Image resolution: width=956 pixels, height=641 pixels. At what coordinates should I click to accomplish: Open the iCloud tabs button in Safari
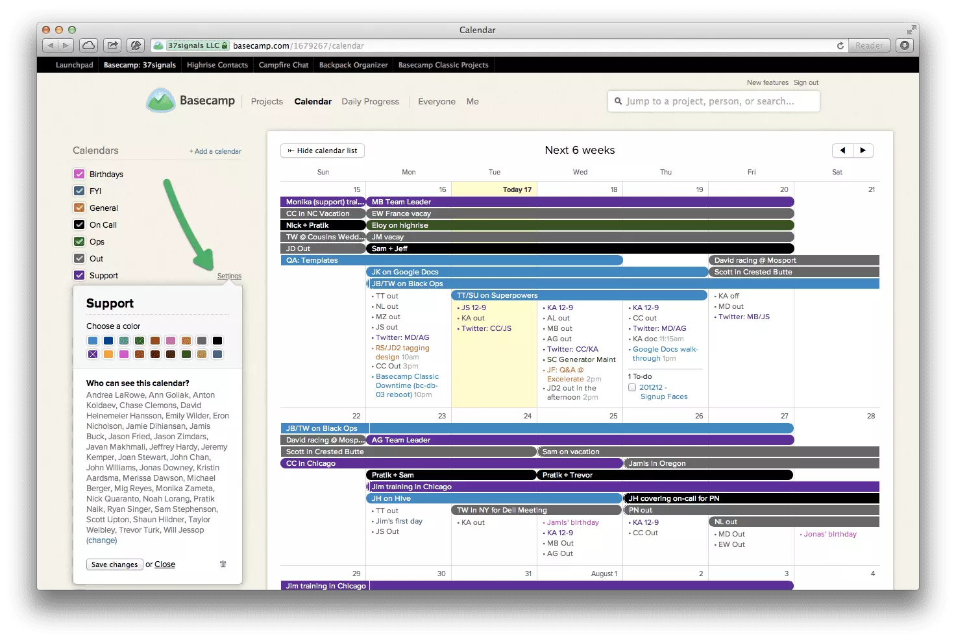point(89,45)
